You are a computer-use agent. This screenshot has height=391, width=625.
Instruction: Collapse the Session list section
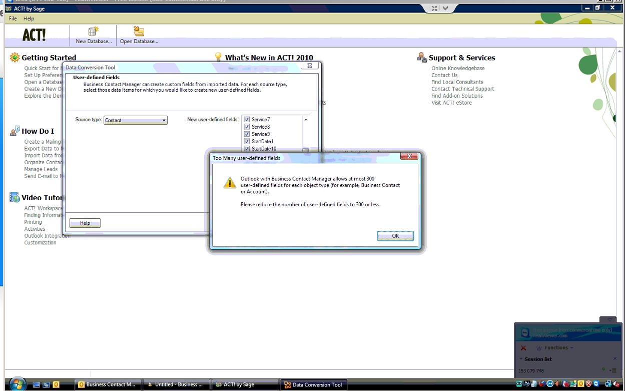pos(521,359)
